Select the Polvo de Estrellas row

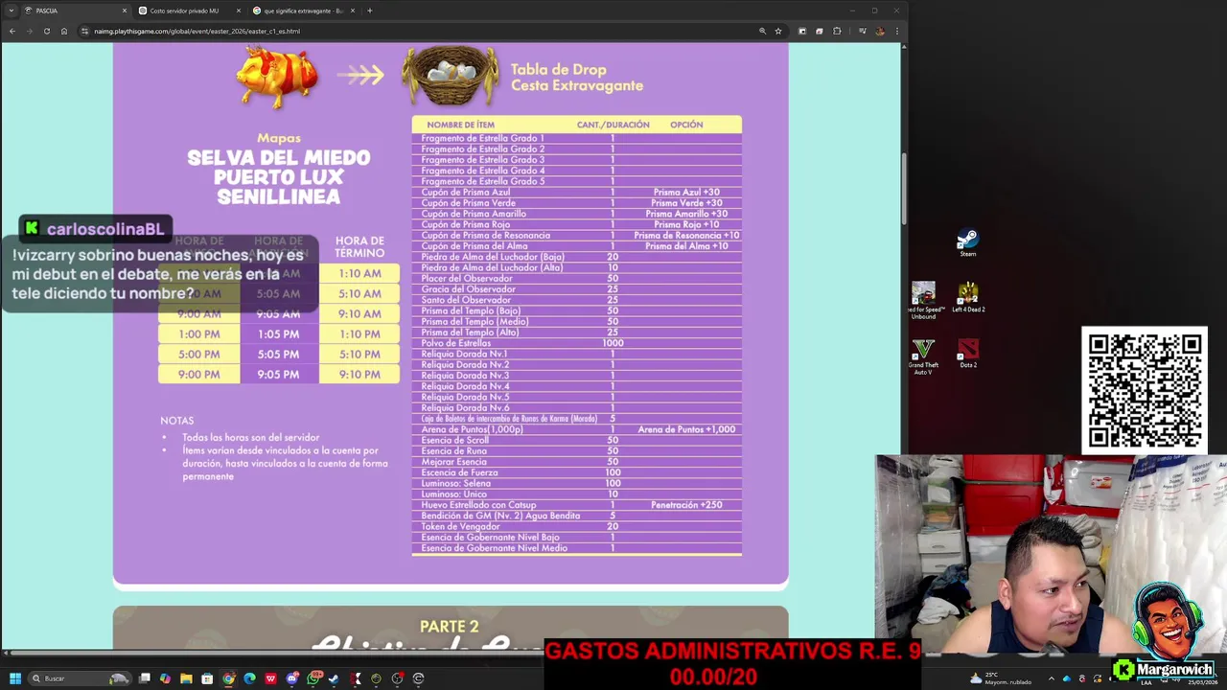(577, 343)
